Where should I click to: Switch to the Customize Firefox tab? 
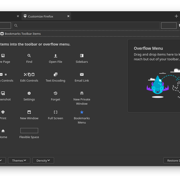pos(46,16)
